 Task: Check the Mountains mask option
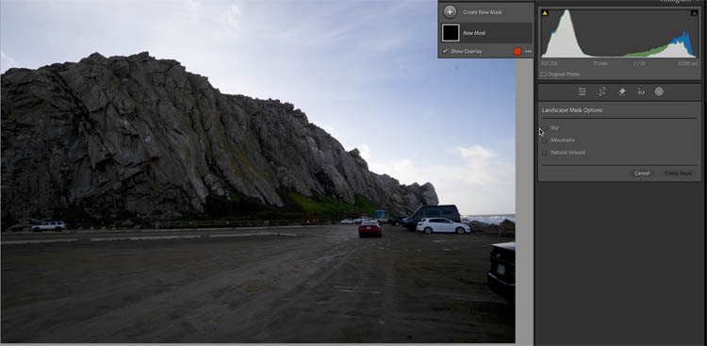545,140
